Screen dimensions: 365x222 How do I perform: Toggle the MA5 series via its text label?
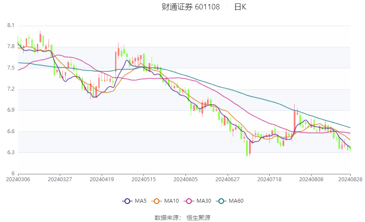coord(140,201)
